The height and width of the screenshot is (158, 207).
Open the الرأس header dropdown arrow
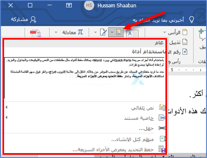(165, 32)
